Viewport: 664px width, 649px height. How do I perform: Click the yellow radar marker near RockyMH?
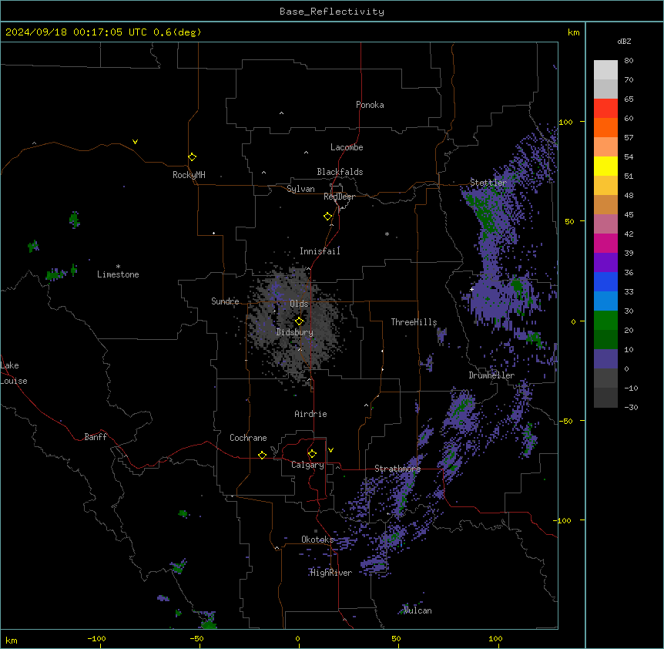click(x=192, y=157)
